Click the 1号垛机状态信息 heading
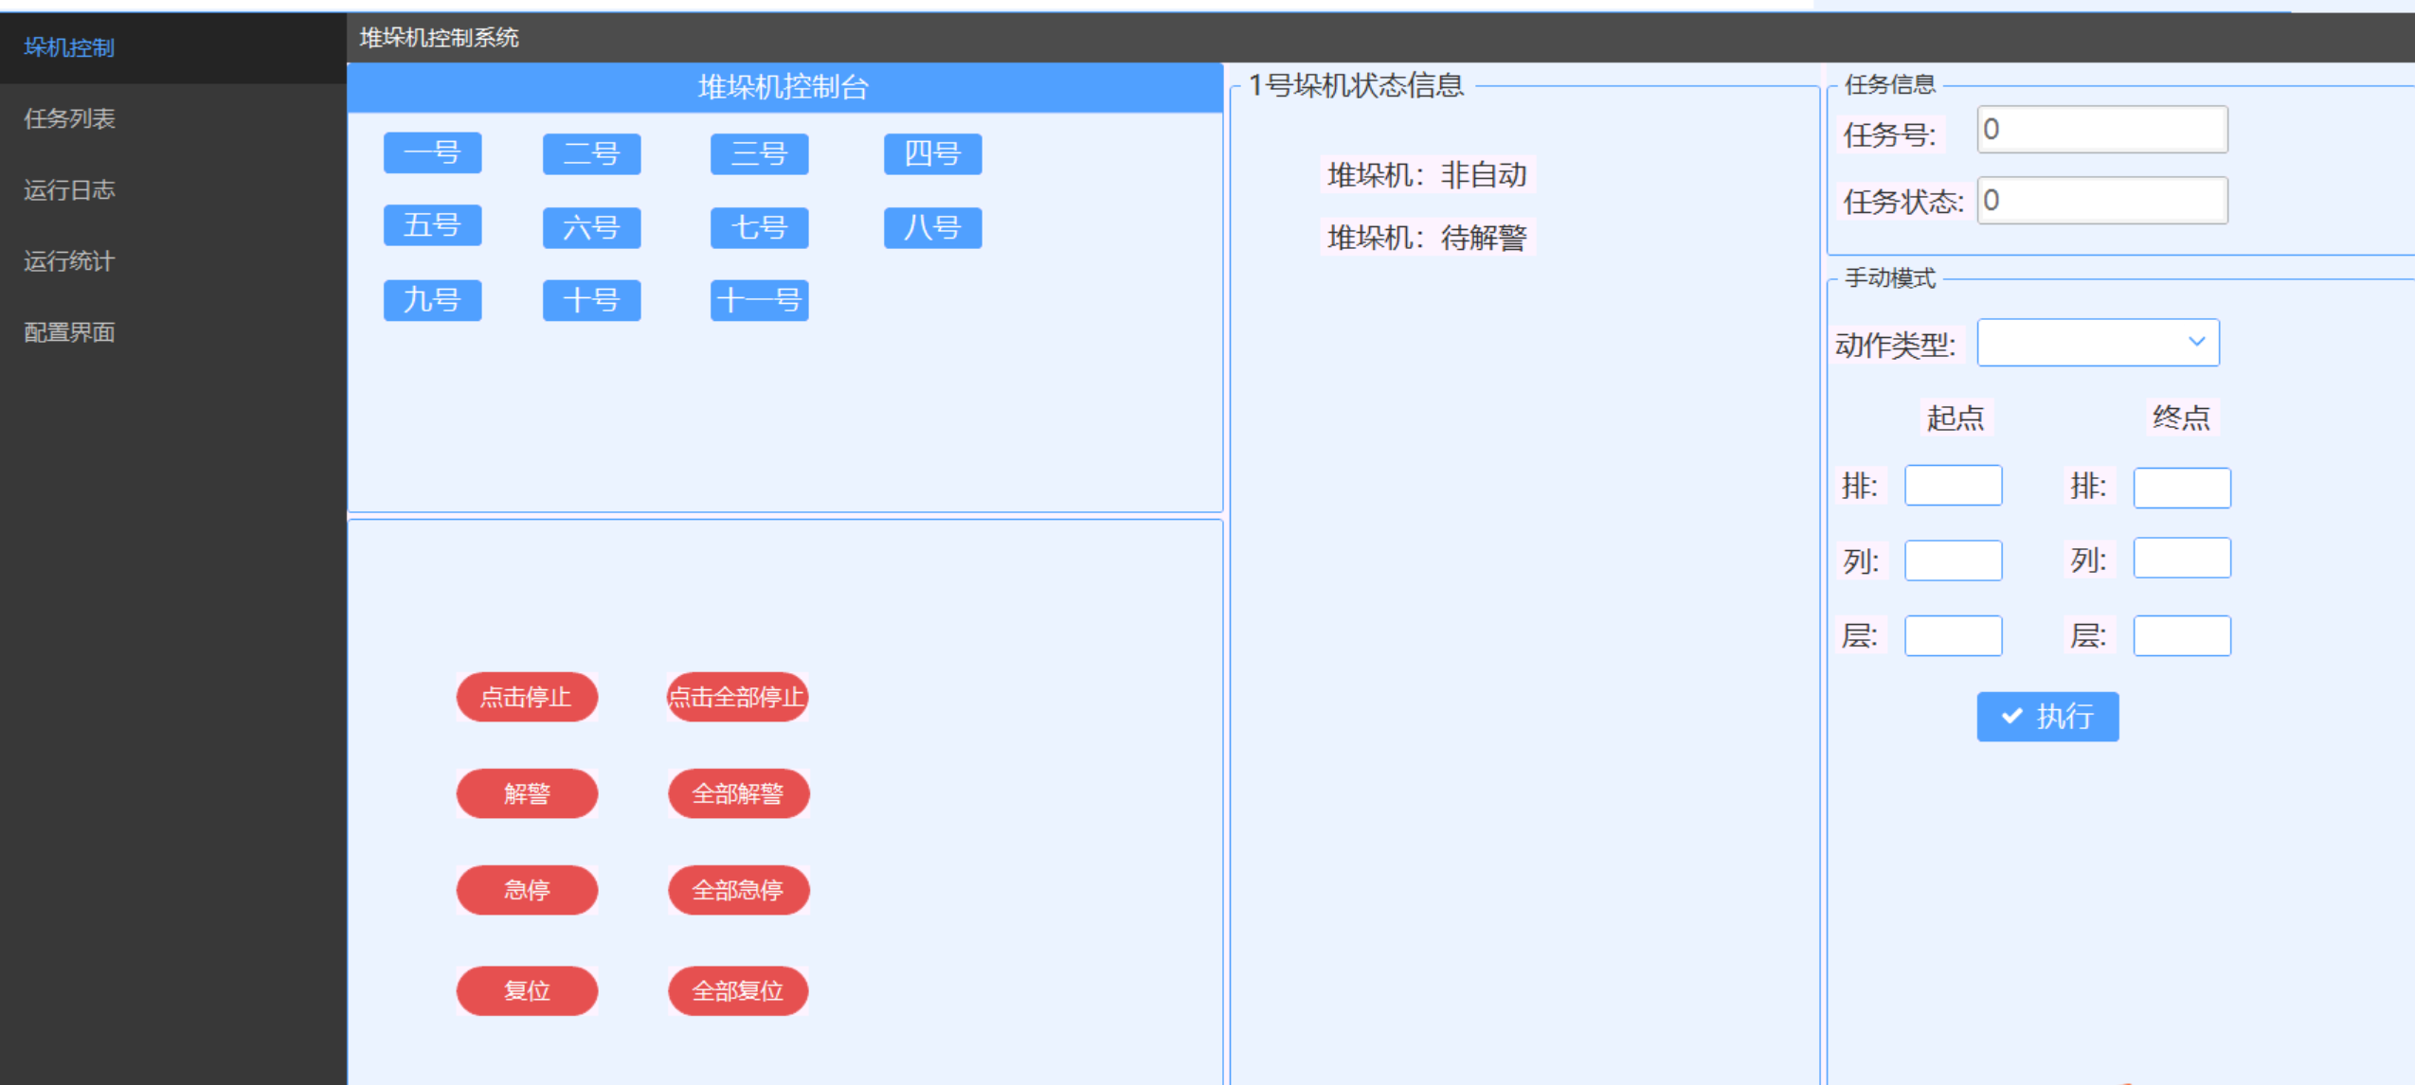2415x1085 pixels. tap(1357, 86)
